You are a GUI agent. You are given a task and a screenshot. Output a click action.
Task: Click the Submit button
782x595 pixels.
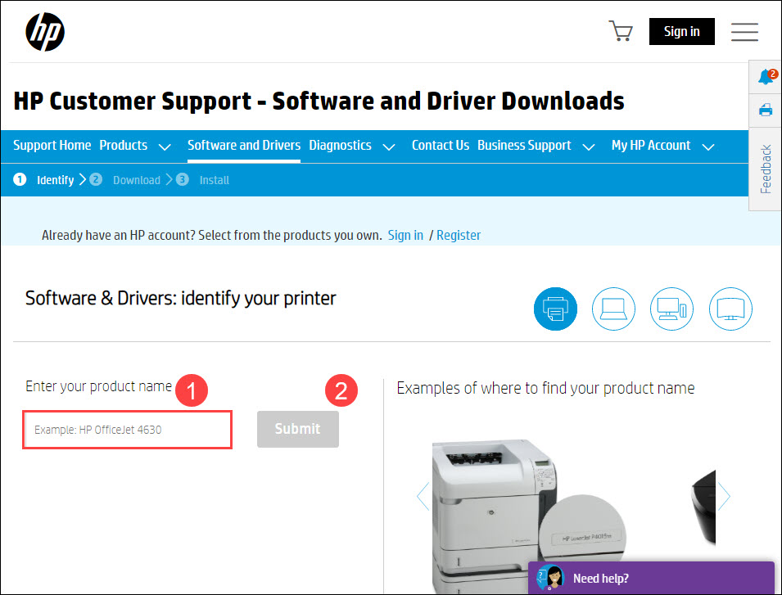click(x=298, y=429)
